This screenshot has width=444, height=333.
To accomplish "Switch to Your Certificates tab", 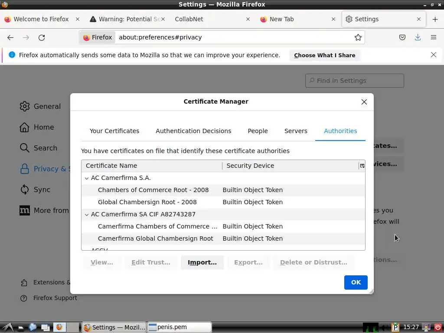I will 114,131.
